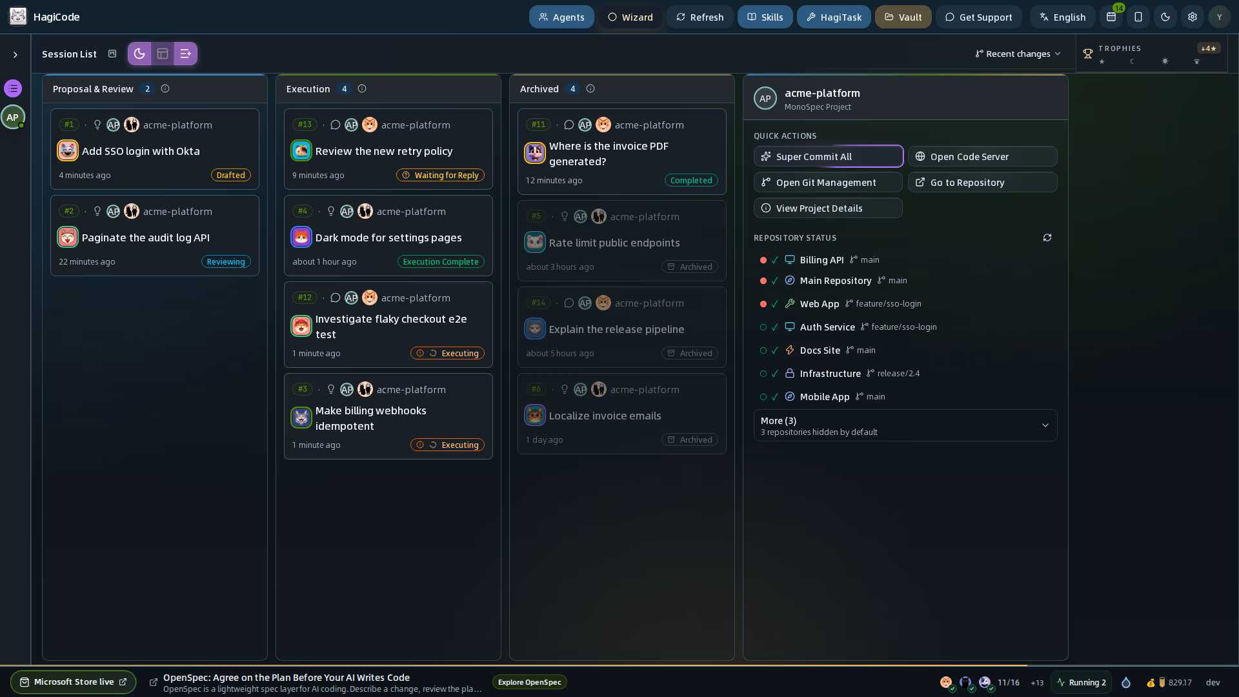1239x697 pixels.
Task: Click the Waiting for Reply status badge
Action: click(x=440, y=175)
